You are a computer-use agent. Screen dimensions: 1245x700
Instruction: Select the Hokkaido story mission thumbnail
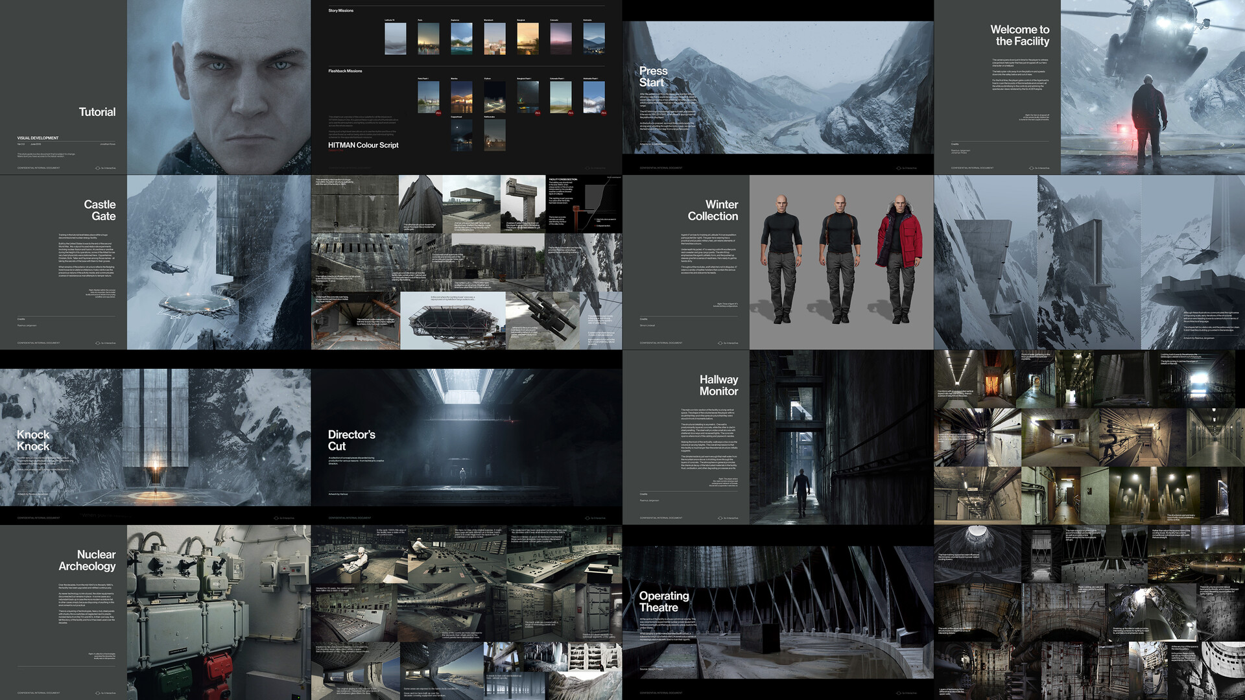tap(594, 38)
